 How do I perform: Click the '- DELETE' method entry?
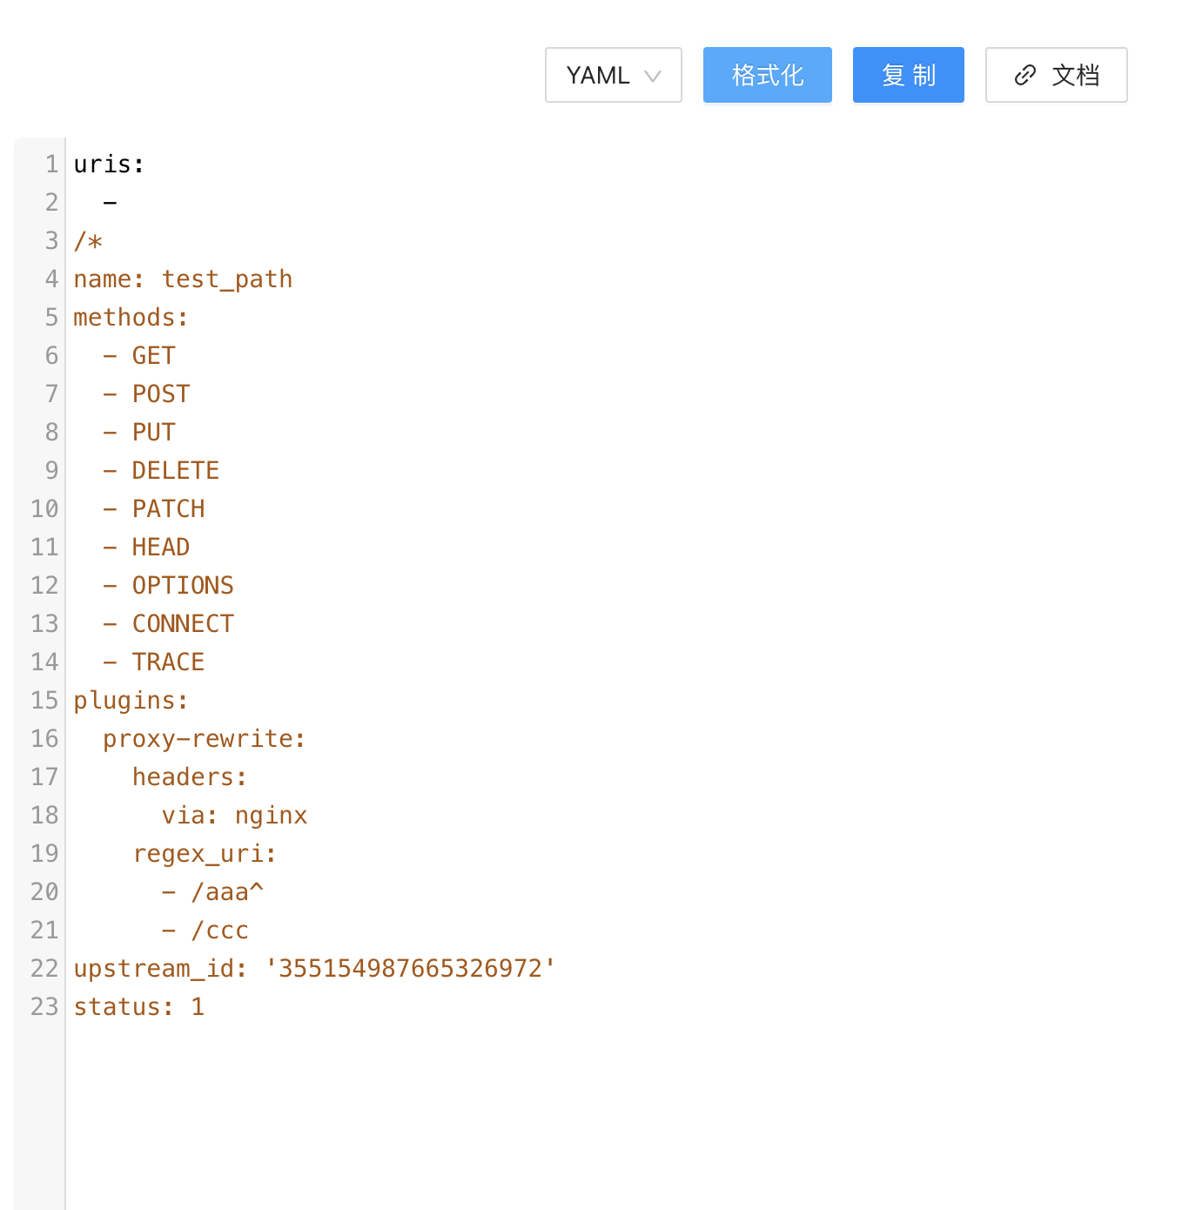click(x=161, y=470)
